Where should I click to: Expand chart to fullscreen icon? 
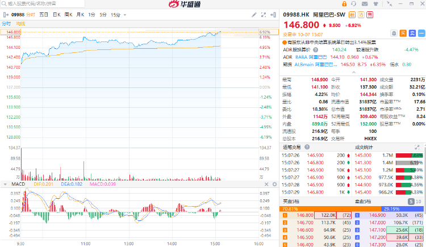click(x=263, y=15)
